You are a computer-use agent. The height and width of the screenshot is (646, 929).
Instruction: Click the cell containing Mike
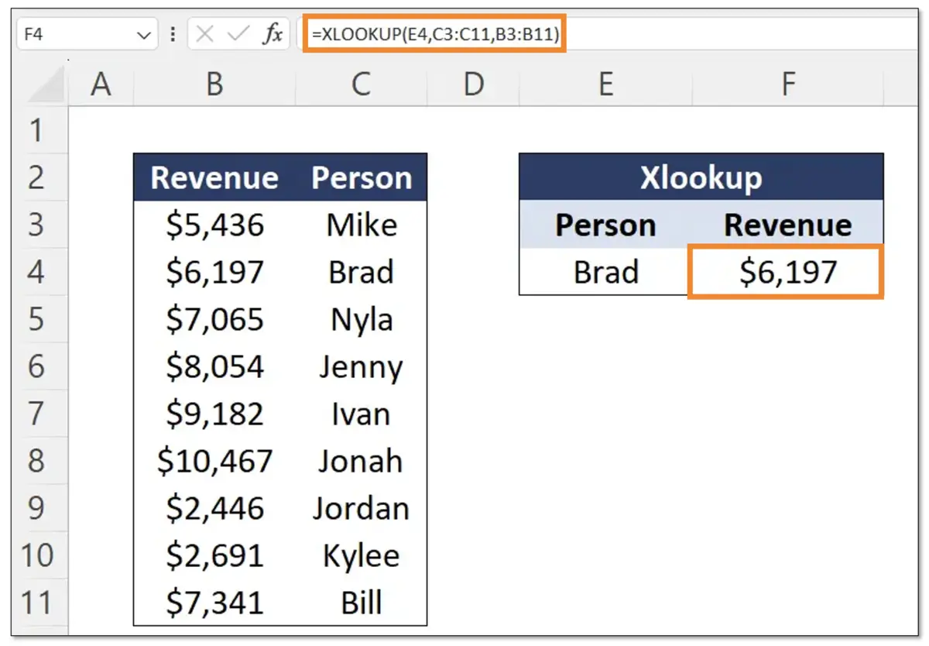tap(361, 225)
